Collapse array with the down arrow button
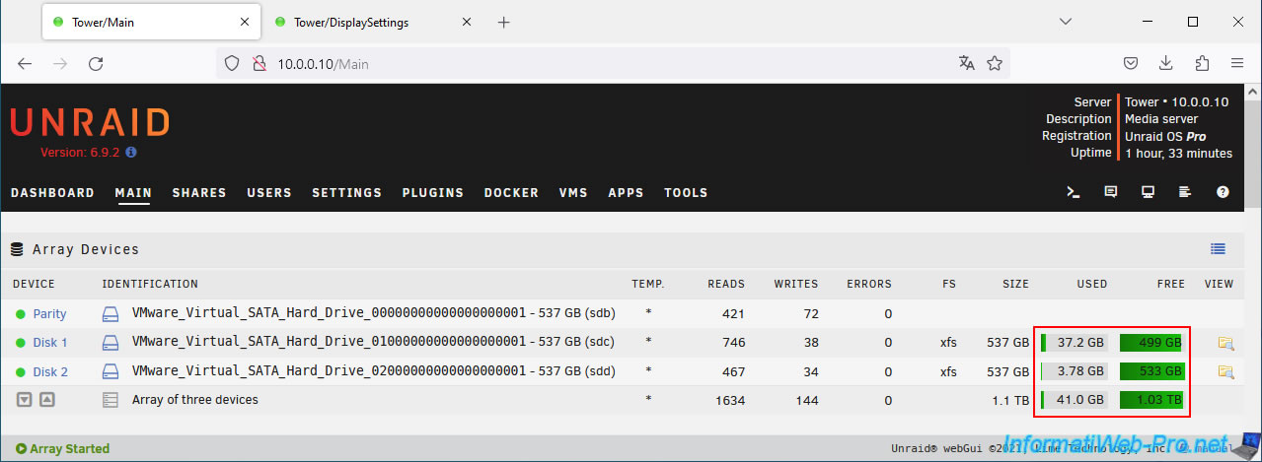1262x462 pixels. (24, 400)
